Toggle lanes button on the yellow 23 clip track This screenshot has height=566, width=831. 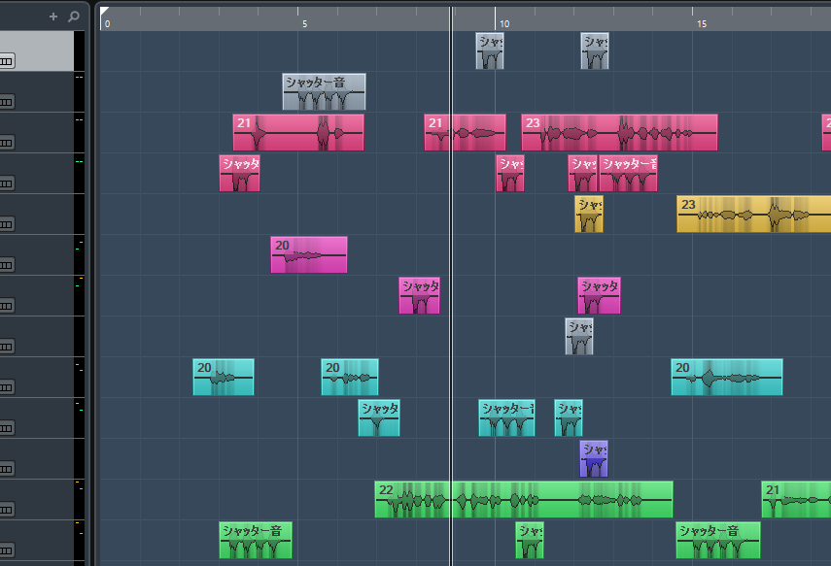pos(7,224)
